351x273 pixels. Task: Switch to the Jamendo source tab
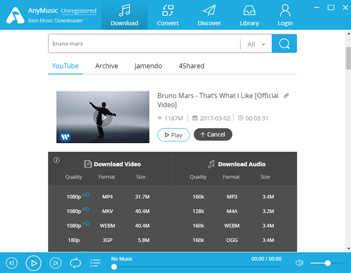[x=148, y=66]
